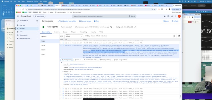Open the Bookmarks menu in macOS menu bar
The image size is (212, 100).
click(x=30, y=1)
